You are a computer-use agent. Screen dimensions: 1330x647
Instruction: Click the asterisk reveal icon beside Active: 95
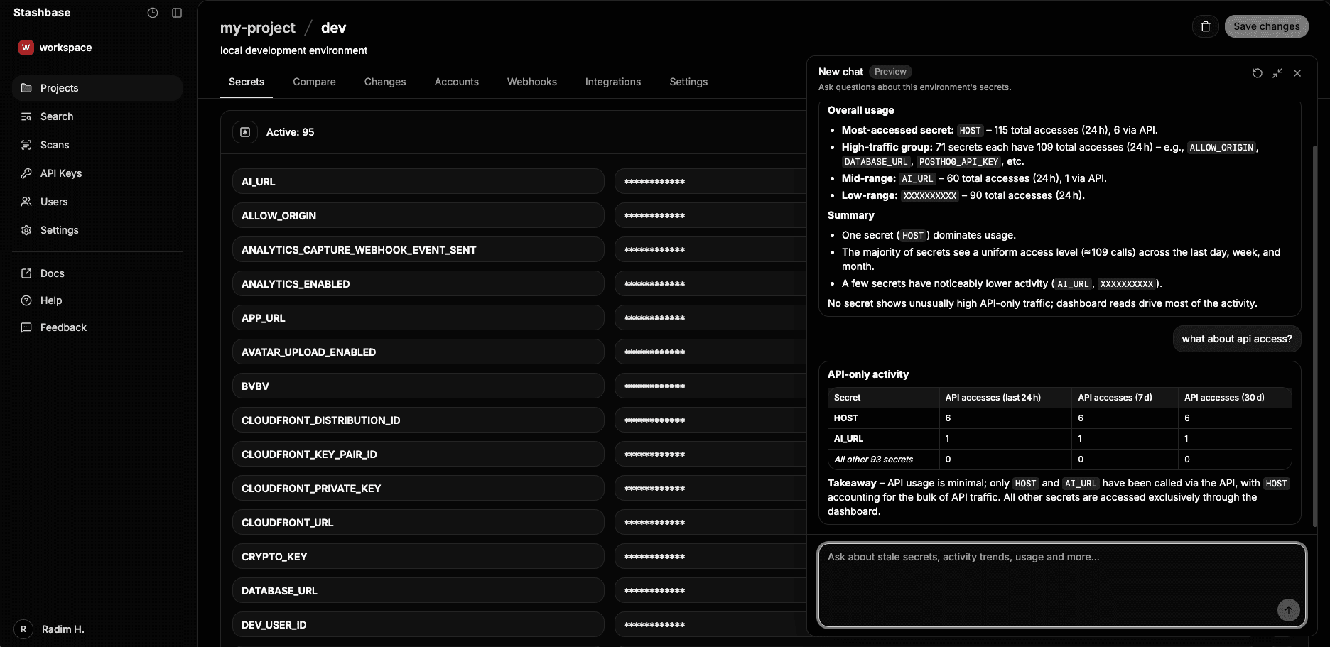[245, 132]
